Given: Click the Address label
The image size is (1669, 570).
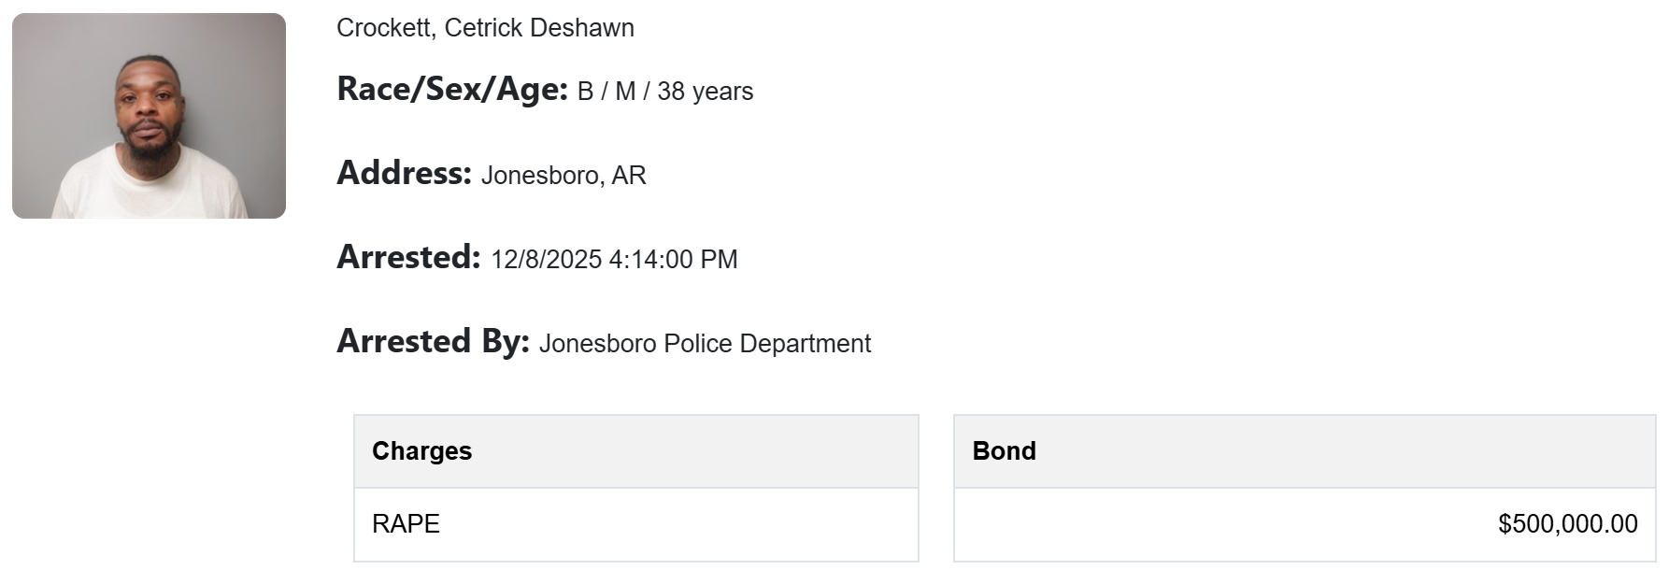Looking at the screenshot, I should tap(404, 174).
